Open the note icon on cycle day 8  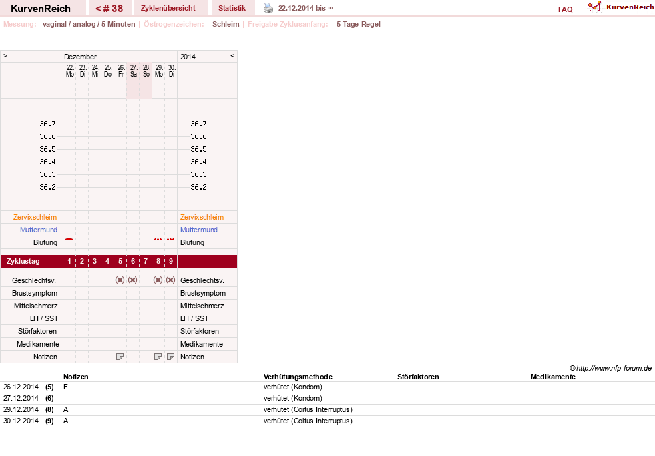(x=158, y=357)
